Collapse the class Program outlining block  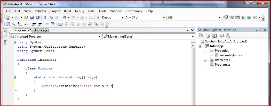pyautogui.click(x=15, y=69)
